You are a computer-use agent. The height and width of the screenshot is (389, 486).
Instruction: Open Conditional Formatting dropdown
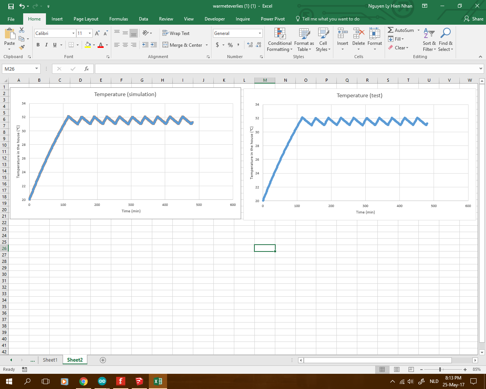(280, 40)
